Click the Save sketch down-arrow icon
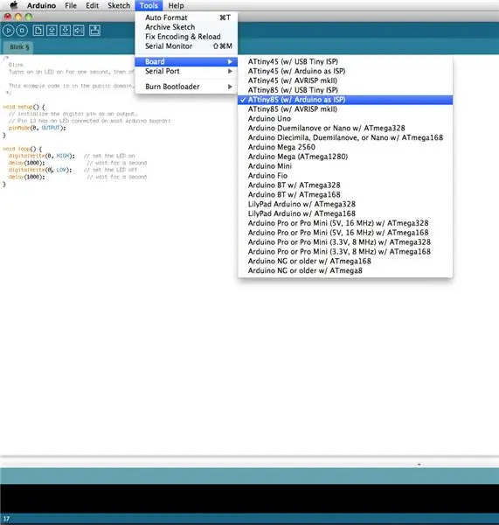Viewport: 499px width, 525px height. click(66, 31)
